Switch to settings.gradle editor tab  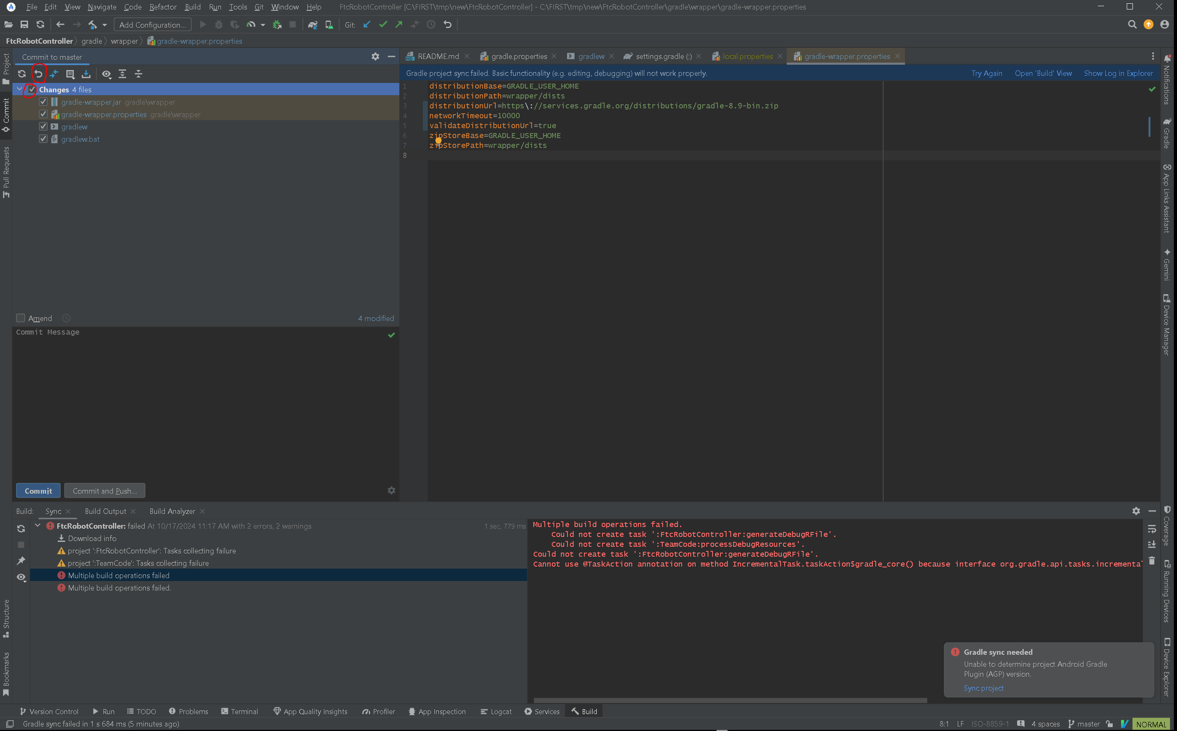click(663, 56)
